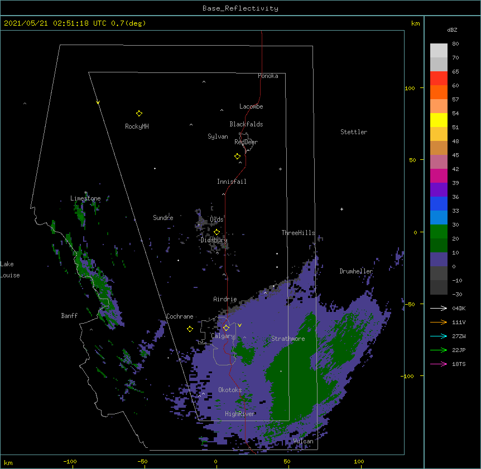Click the Calgary city label
This screenshot has width=481, height=469.
223,336
